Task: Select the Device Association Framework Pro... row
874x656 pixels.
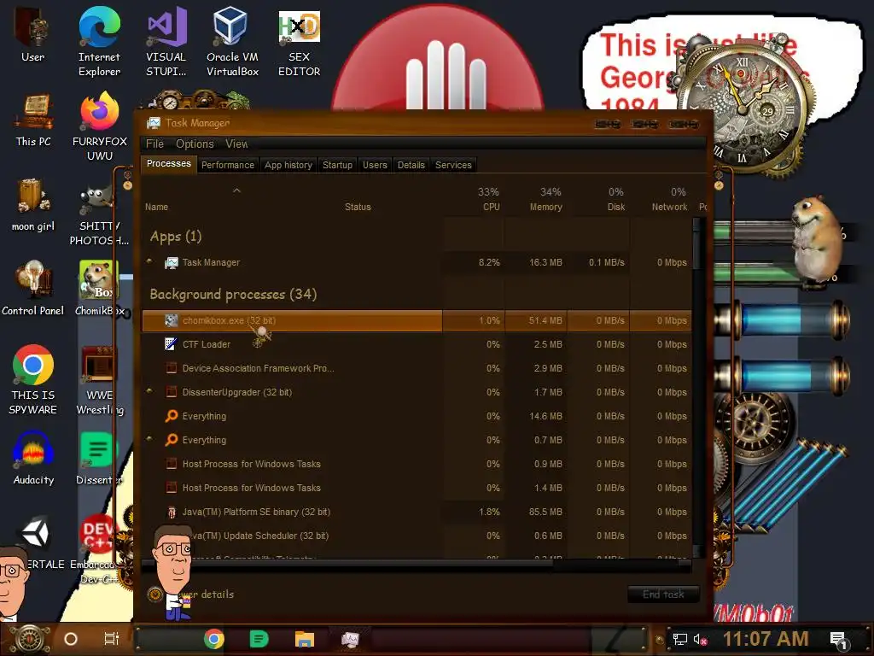Action: pyautogui.click(x=417, y=369)
